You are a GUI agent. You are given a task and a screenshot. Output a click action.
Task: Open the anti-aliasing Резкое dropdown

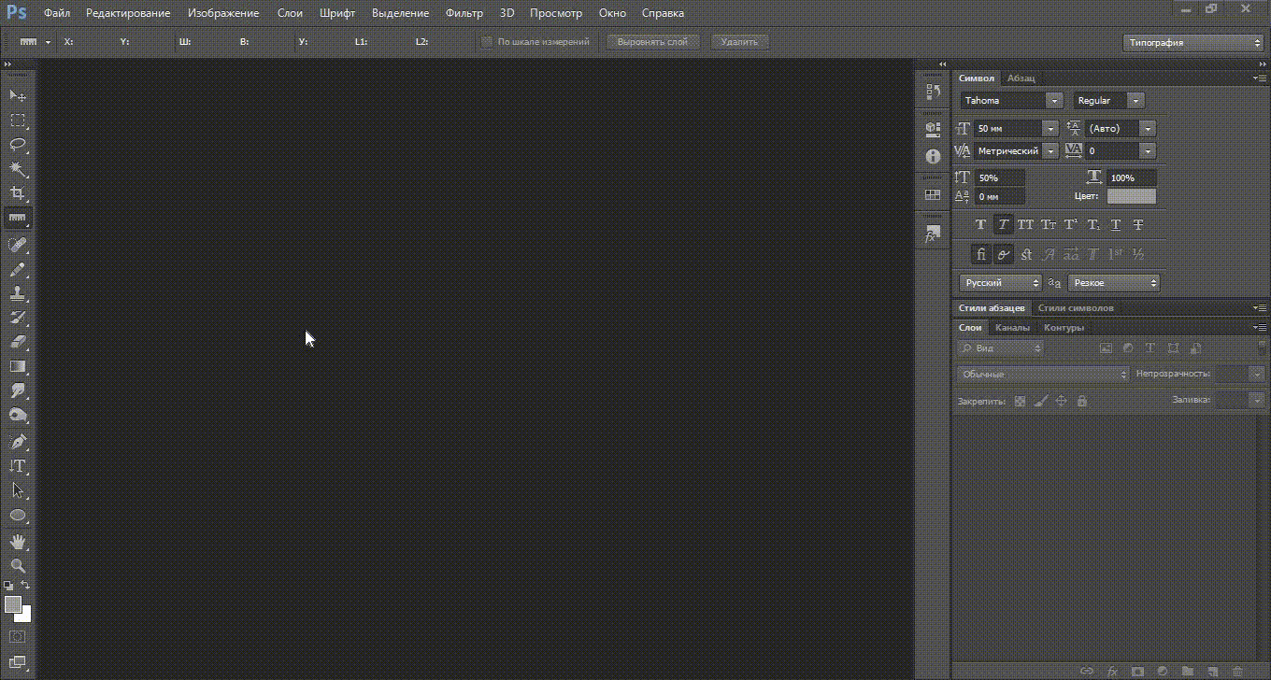click(x=1114, y=282)
